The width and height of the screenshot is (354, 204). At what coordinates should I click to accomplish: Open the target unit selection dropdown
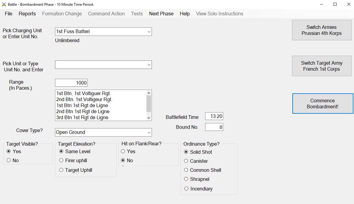[149, 65]
